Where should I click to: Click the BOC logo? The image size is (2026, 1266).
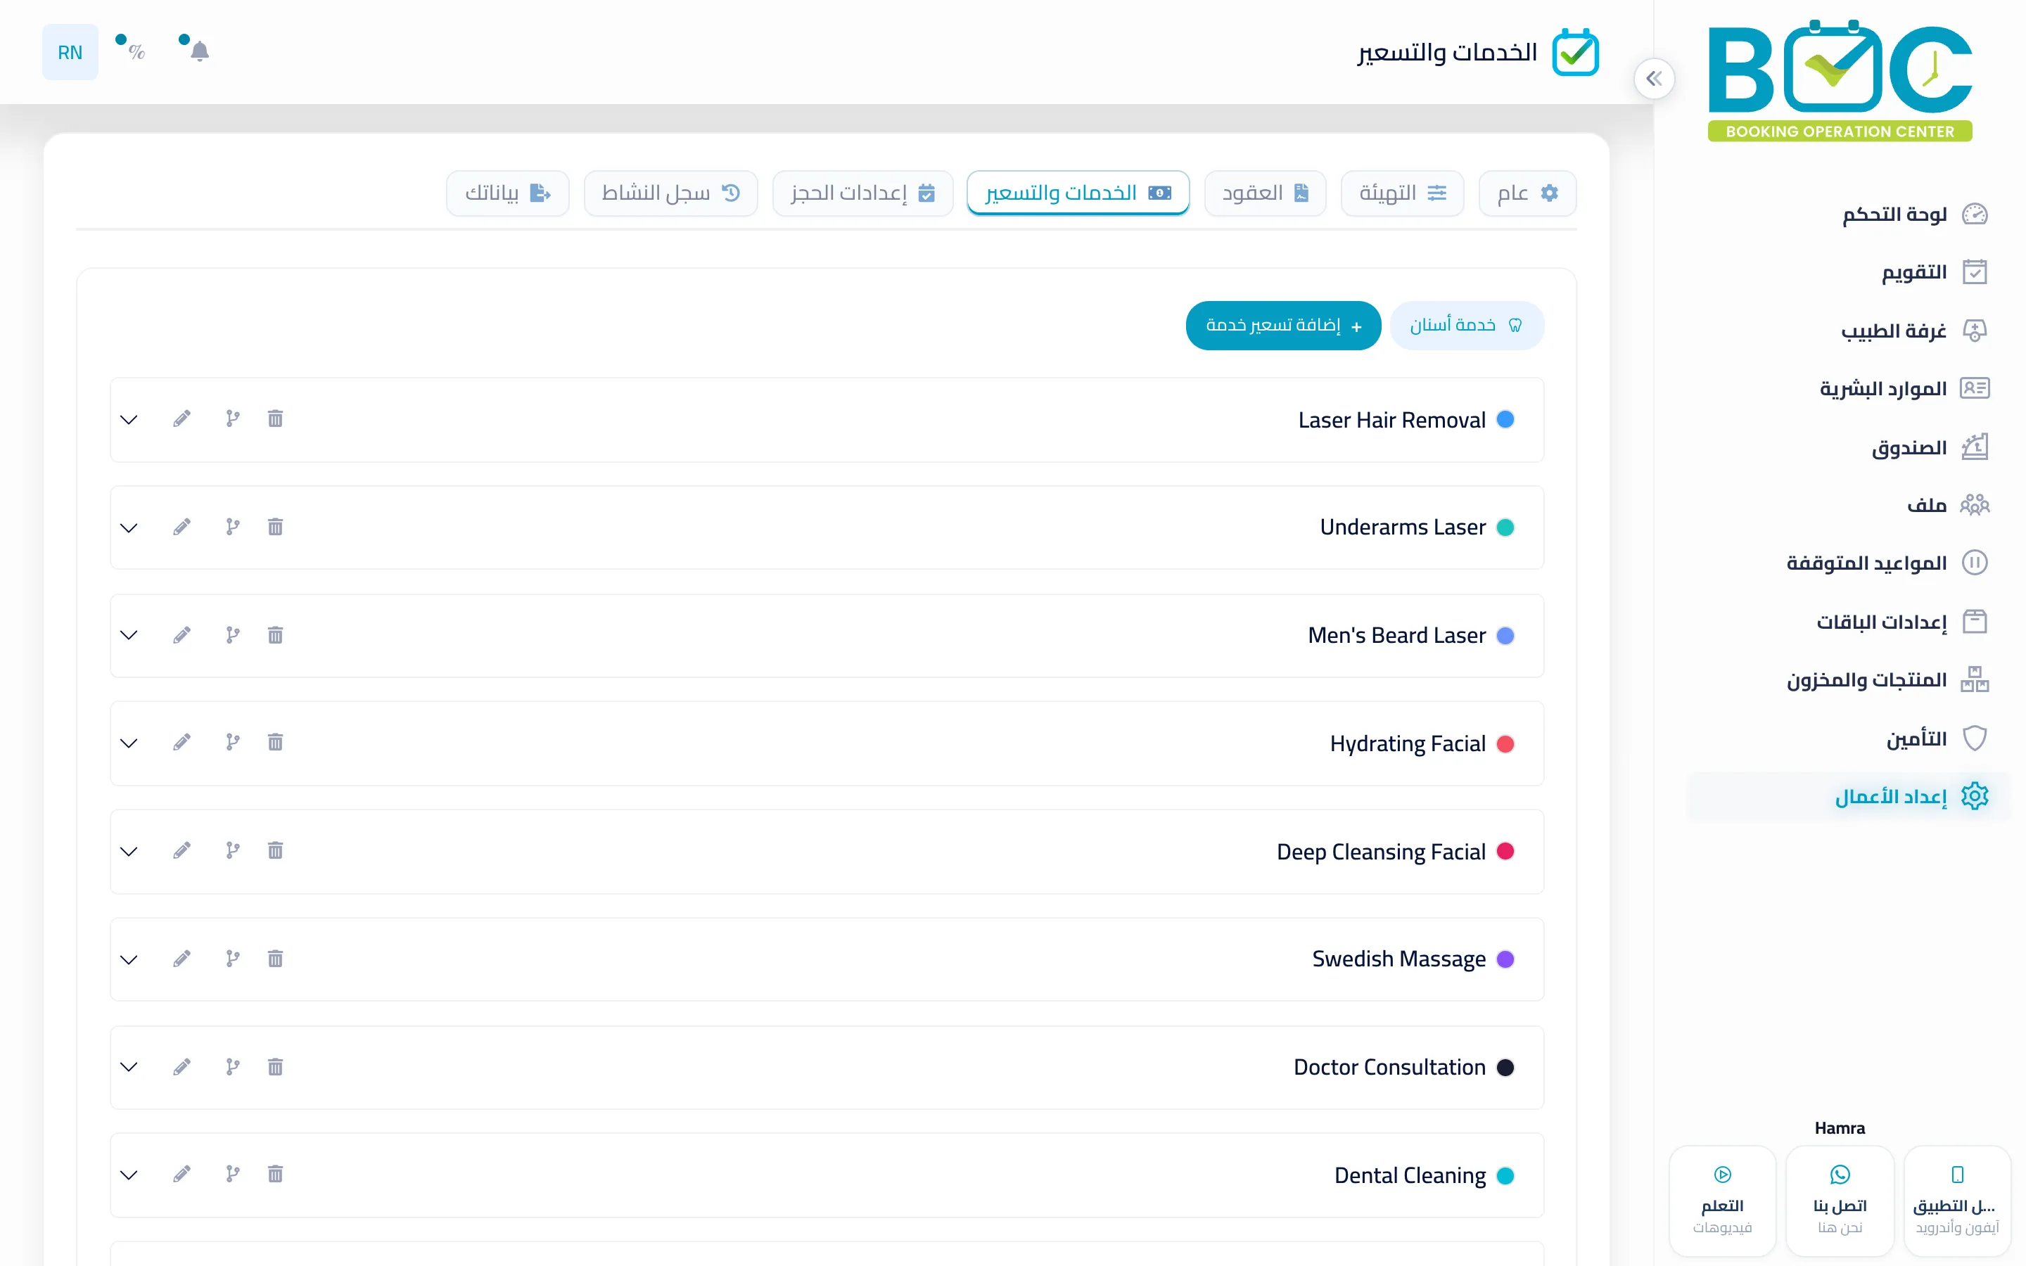[1840, 80]
